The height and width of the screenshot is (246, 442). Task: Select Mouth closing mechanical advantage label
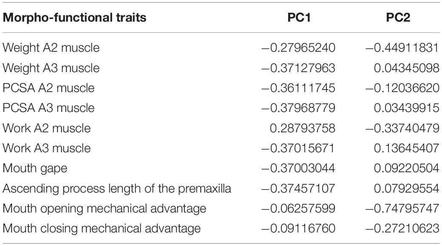[102, 229]
